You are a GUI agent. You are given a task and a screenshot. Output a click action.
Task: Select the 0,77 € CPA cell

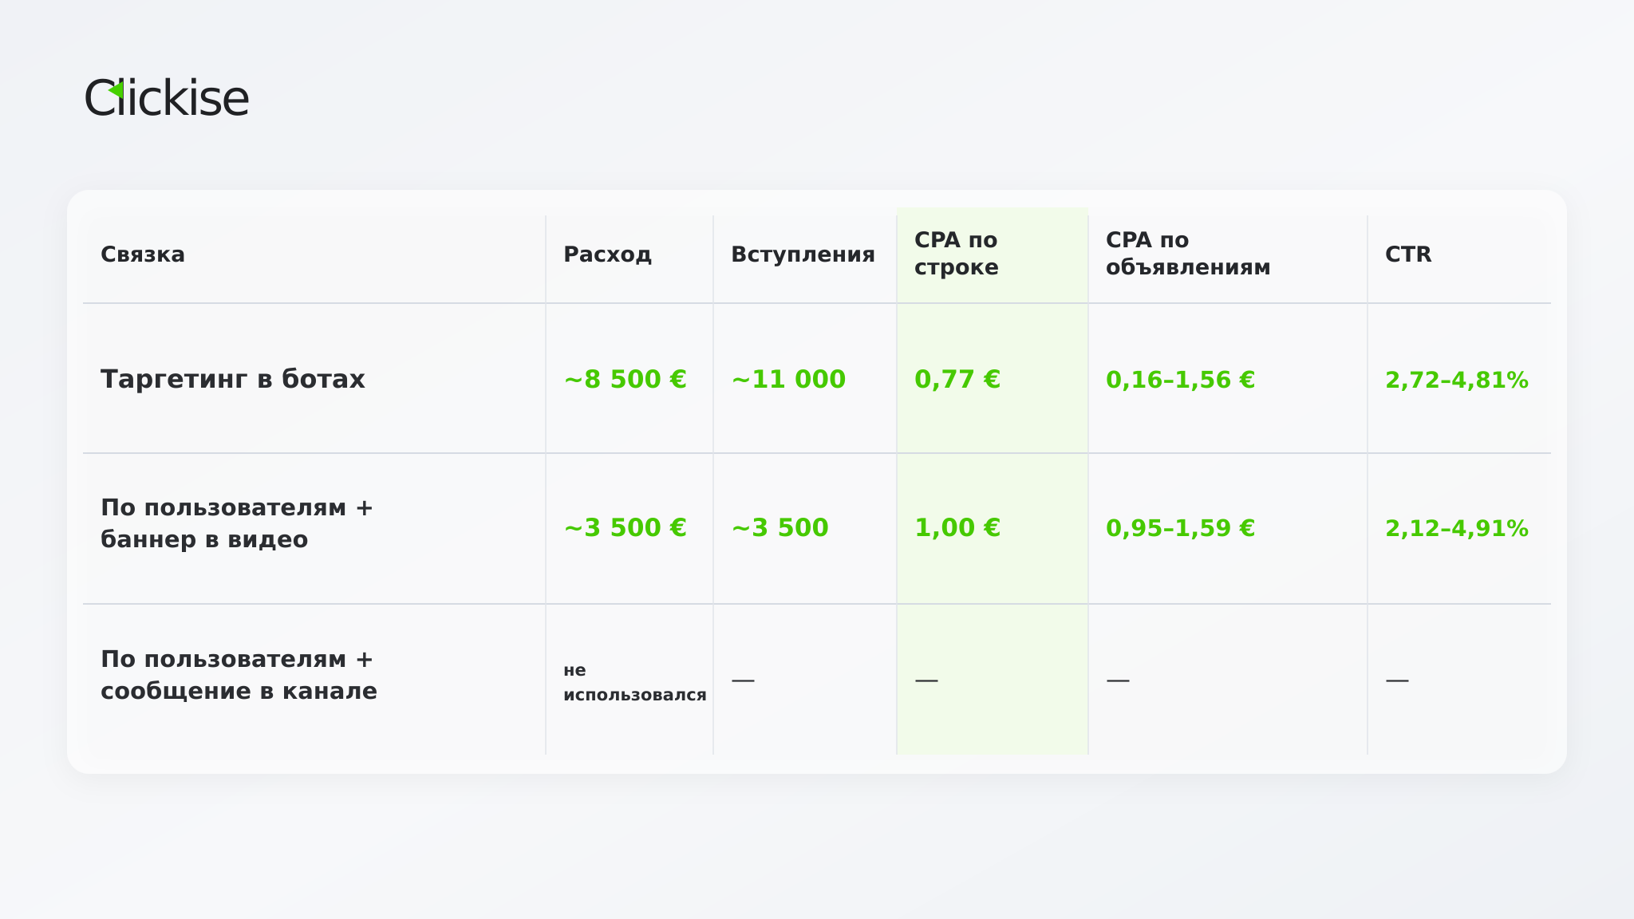(x=957, y=380)
